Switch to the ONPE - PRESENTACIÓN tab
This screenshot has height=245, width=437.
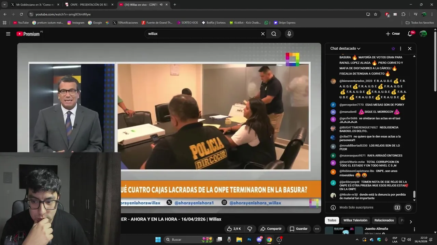89,4
